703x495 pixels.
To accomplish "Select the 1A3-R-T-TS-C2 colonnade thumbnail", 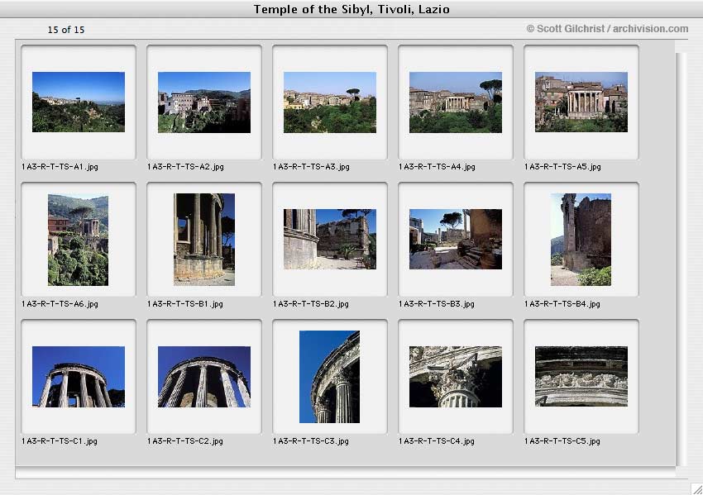I will coord(204,377).
